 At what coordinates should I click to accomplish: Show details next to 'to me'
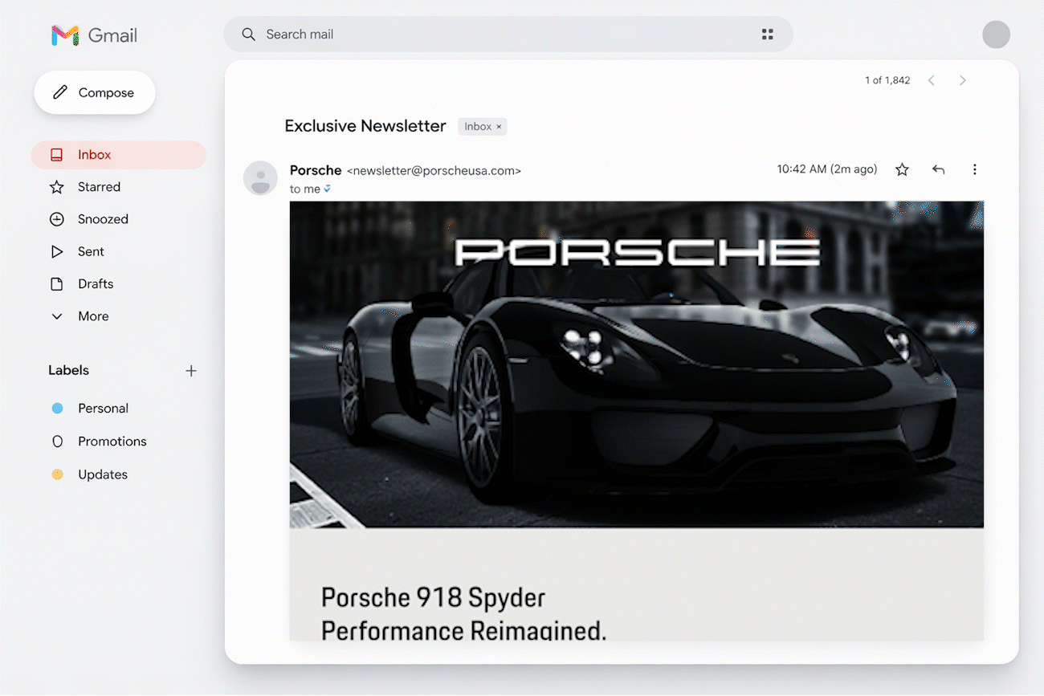(327, 189)
